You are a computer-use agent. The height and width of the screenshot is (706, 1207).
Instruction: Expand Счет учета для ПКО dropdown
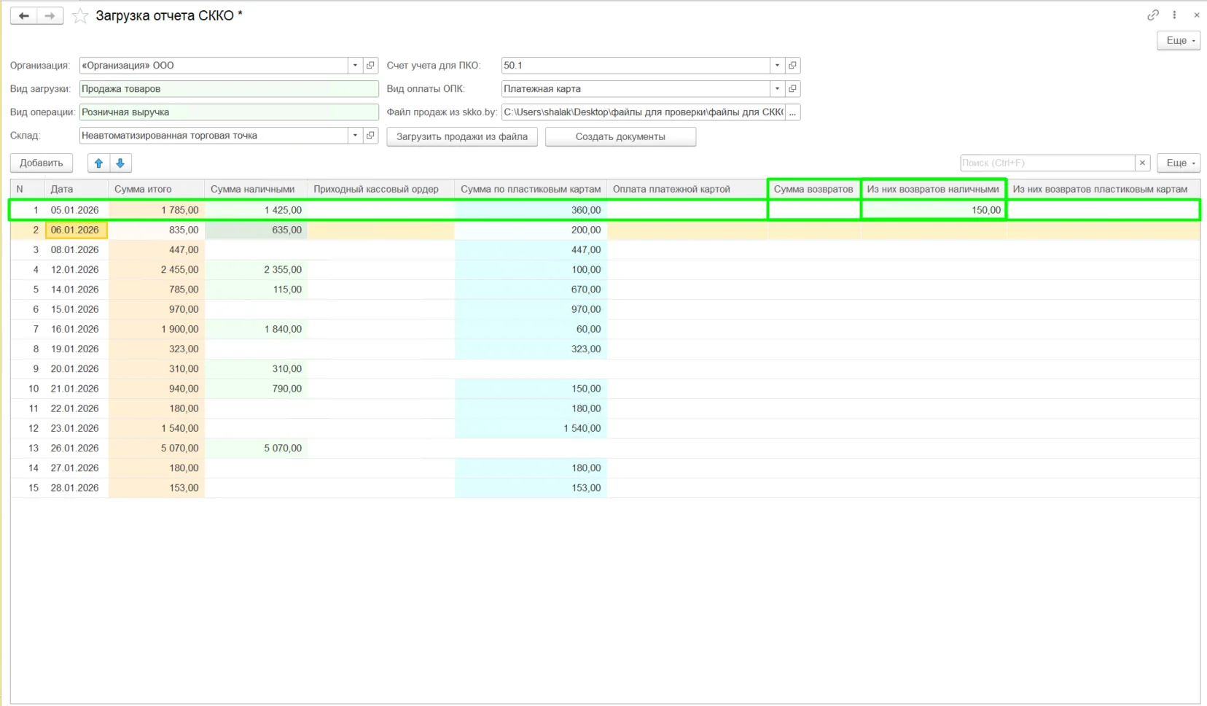click(x=777, y=66)
